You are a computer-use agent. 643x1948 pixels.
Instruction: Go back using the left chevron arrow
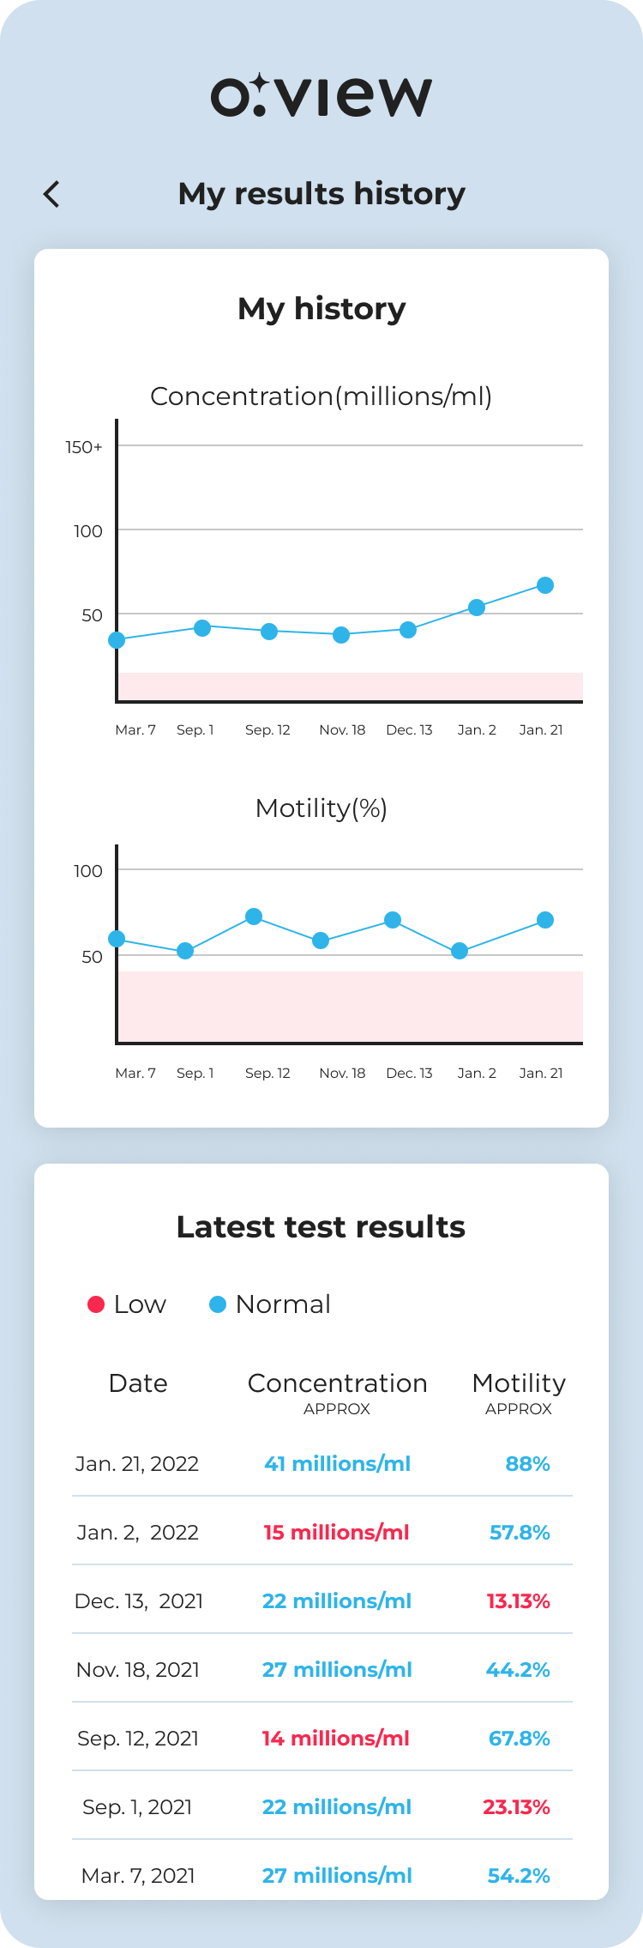point(51,195)
